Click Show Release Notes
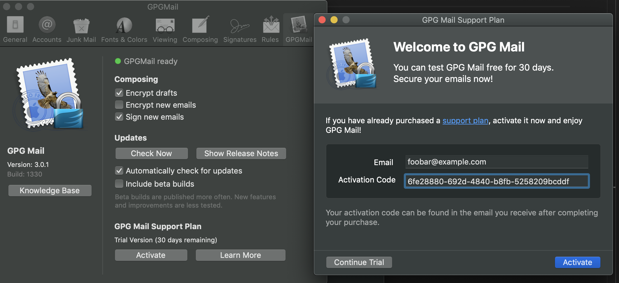This screenshot has width=619, height=283. 241,153
